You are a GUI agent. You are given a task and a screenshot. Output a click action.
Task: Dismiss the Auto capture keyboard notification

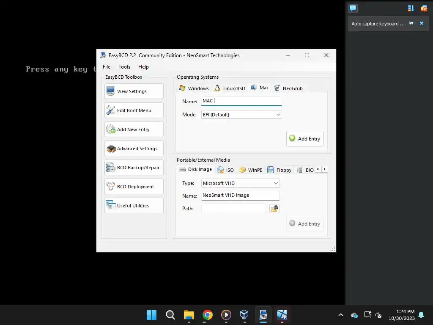click(422, 24)
